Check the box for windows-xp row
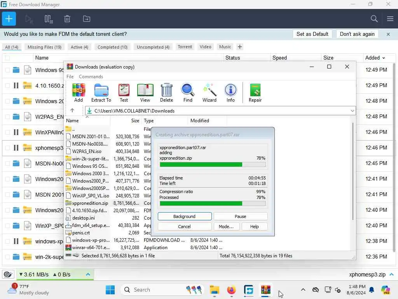The height and width of the screenshot is (299, 398). [x=7, y=241]
